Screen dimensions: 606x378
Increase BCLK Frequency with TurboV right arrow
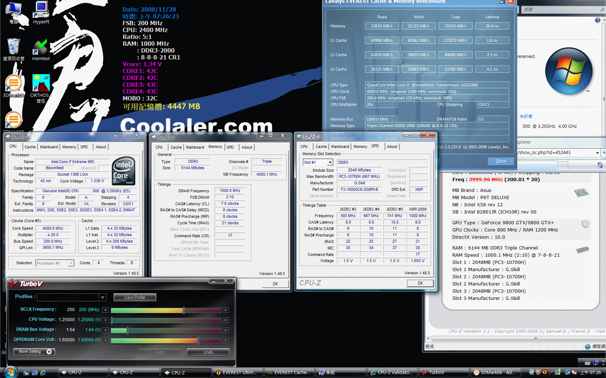[226, 310]
